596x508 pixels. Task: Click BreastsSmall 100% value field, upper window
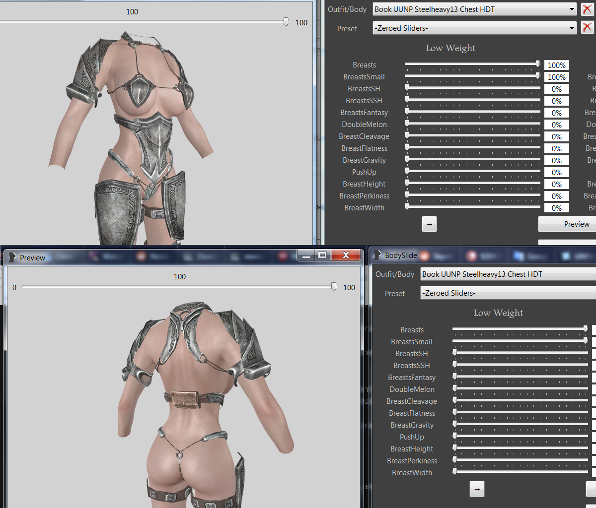tap(557, 77)
